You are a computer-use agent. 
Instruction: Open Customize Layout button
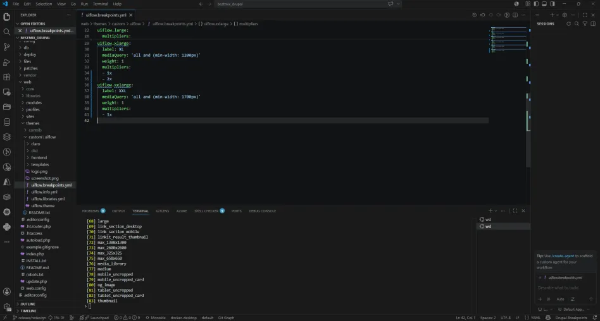pos(528,4)
